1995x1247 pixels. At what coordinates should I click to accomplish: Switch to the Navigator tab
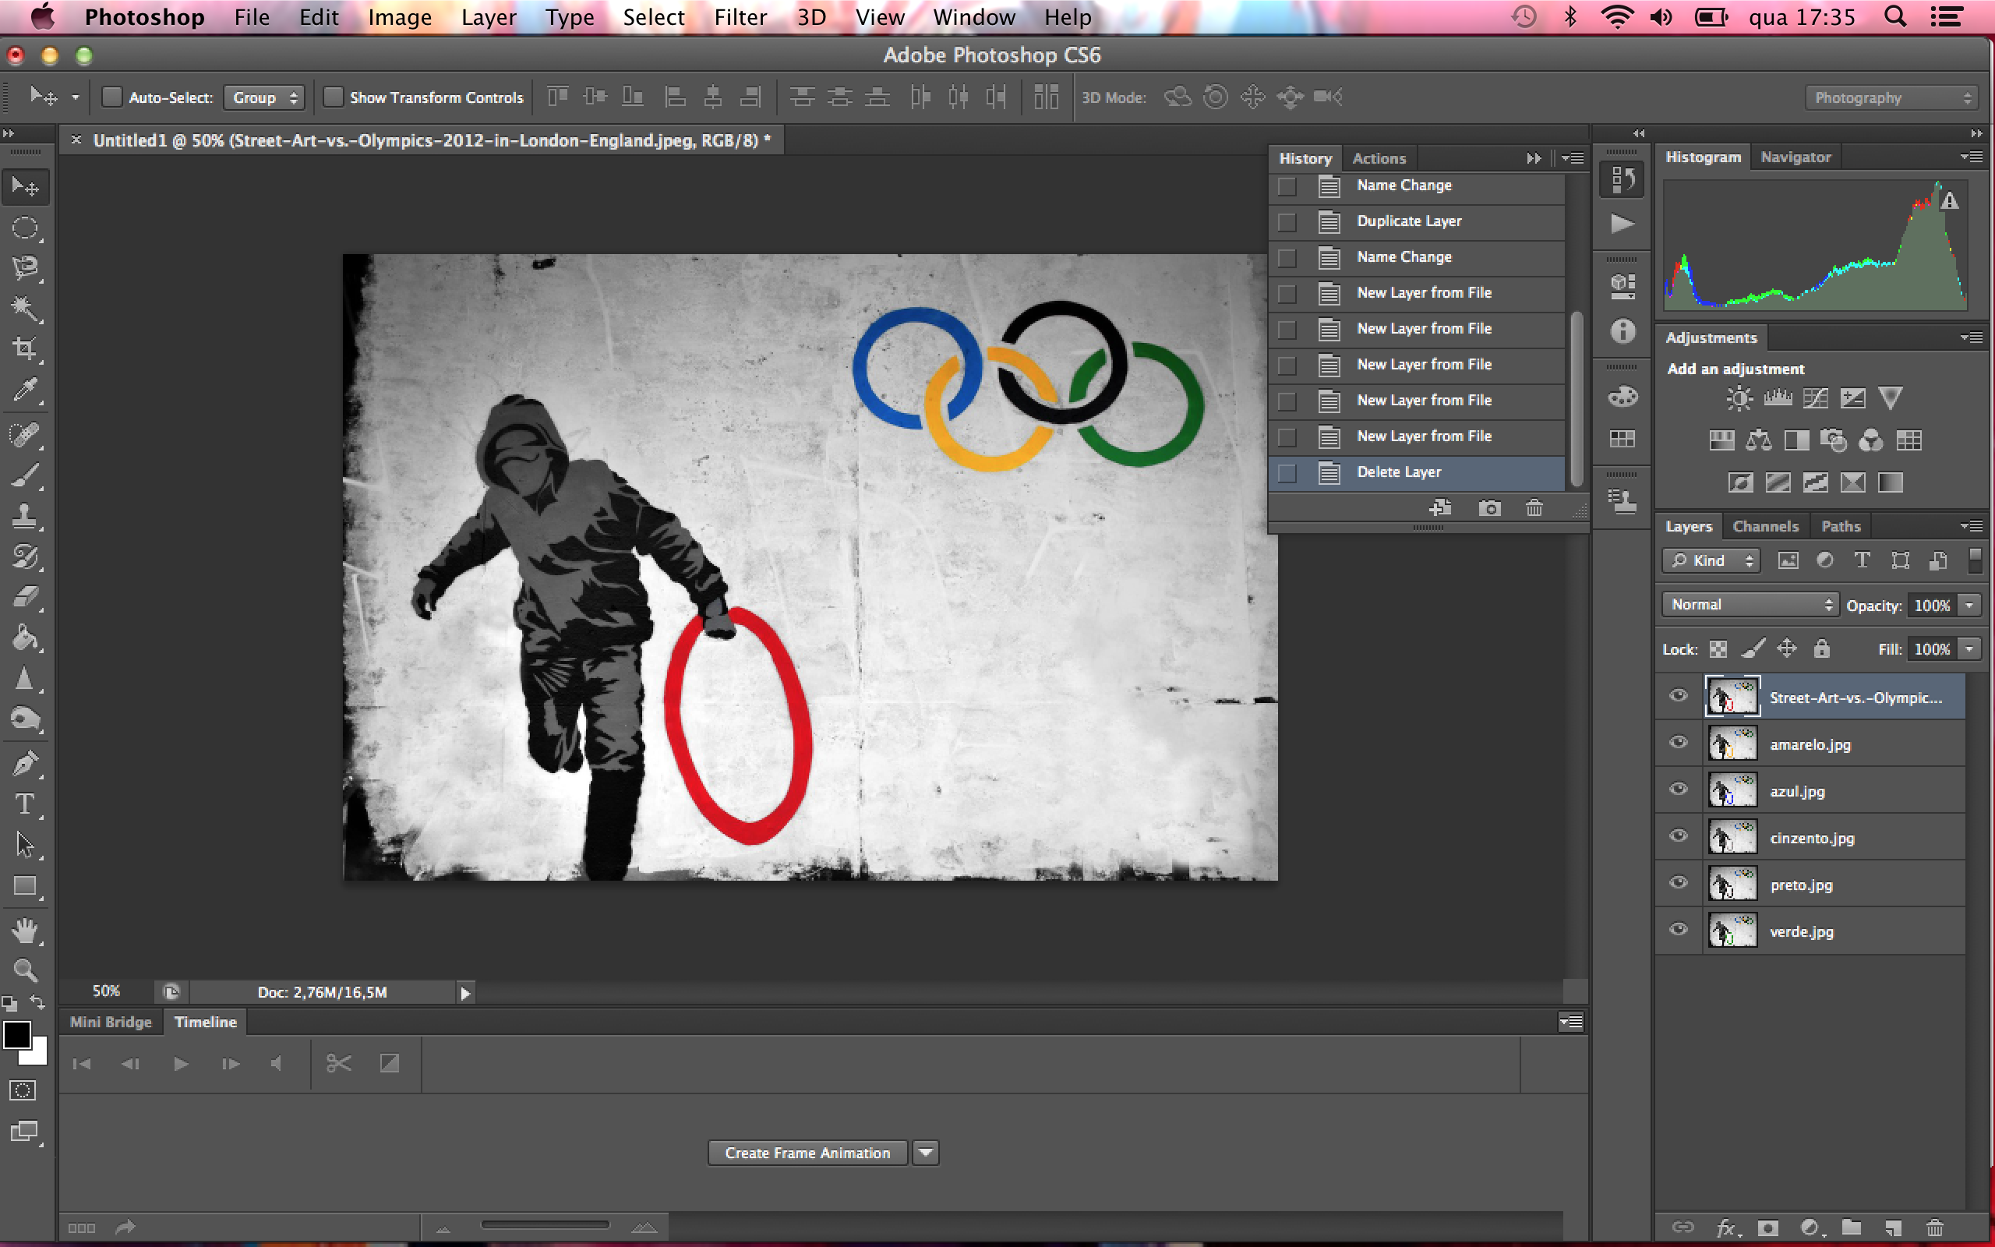pyautogui.click(x=1795, y=157)
